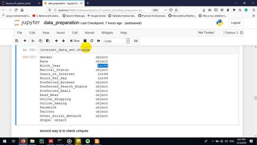This screenshot has height=145, width=257.
Task: Restart kernel and run all cells icon
Action: (x=98, y=41)
